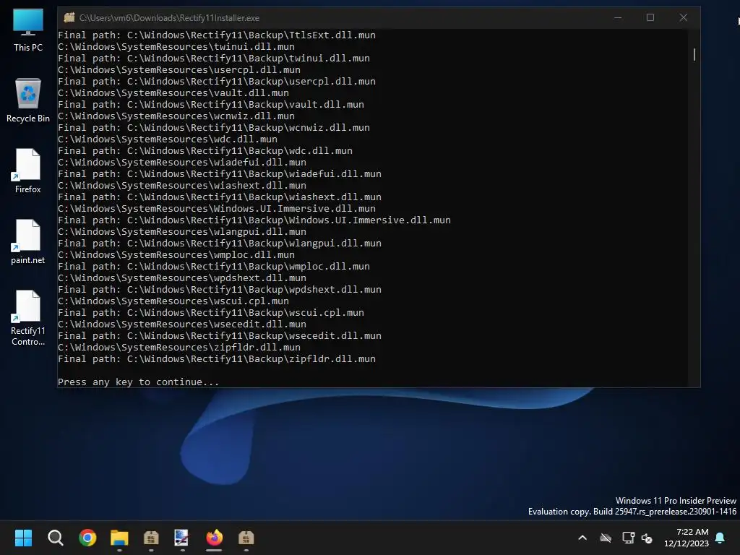Click the cloud sync tray icon
Viewport: 740px width, 555px height.
click(606, 538)
